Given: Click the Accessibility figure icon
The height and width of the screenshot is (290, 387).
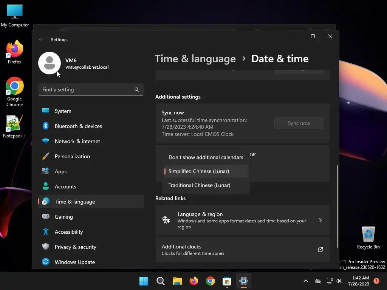Looking at the screenshot, I should click(x=46, y=231).
